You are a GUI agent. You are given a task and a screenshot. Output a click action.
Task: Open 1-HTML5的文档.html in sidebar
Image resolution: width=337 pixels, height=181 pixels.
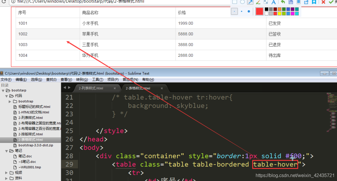tap(33, 112)
